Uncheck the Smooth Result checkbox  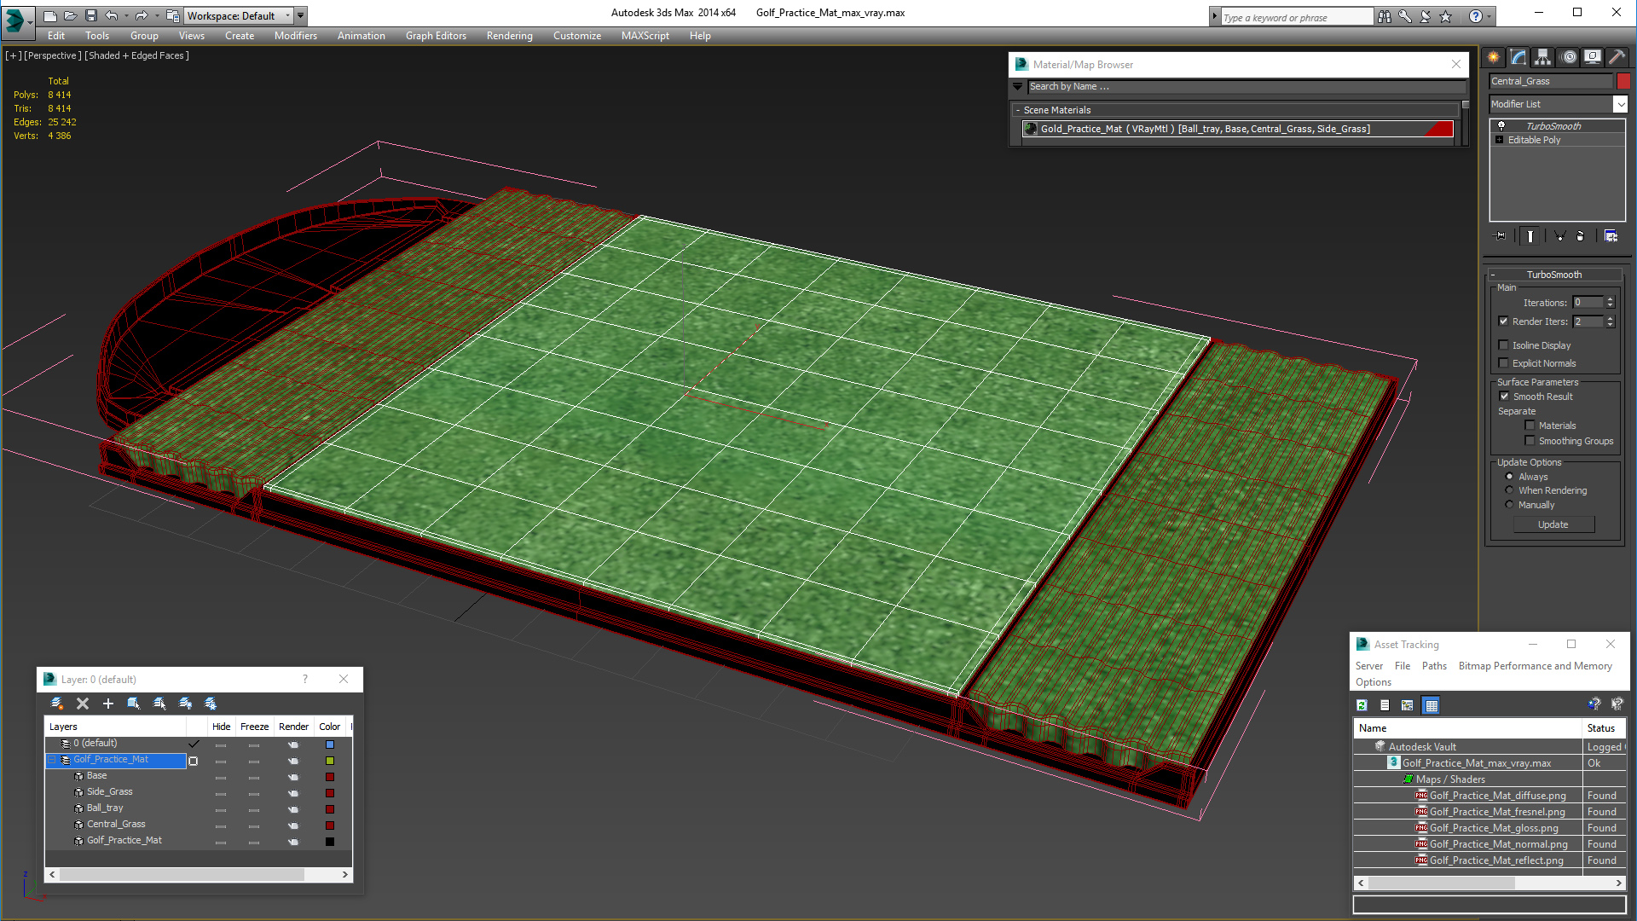pyautogui.click(x=1504, y=397)
